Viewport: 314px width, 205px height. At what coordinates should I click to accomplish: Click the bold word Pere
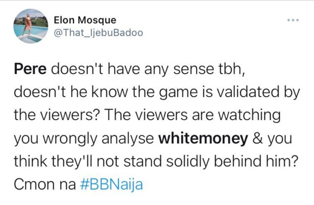[30, 69]
